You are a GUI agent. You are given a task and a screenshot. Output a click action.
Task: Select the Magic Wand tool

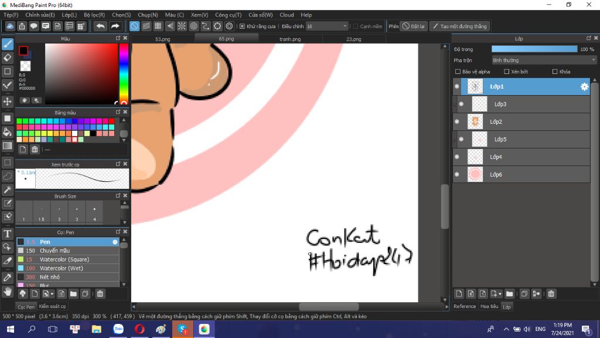pos(8,190)
